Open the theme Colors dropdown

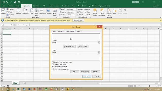pos(10,9)
